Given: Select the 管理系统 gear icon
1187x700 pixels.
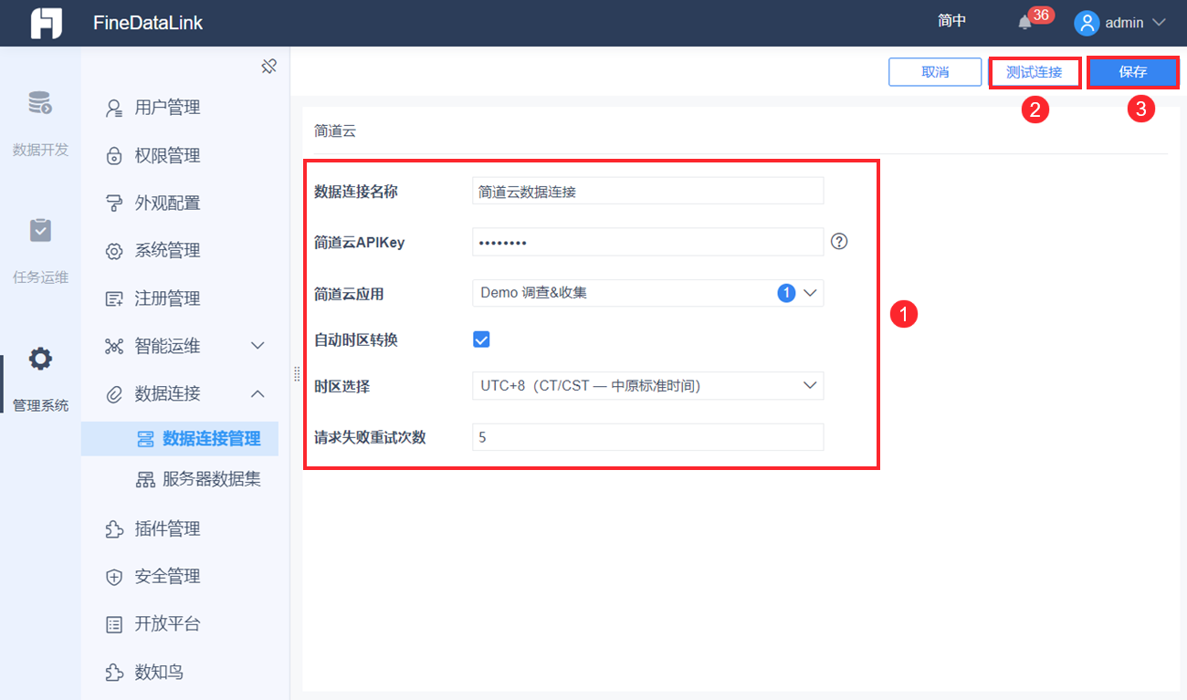Looking at the screenshot, I should 40,359.
